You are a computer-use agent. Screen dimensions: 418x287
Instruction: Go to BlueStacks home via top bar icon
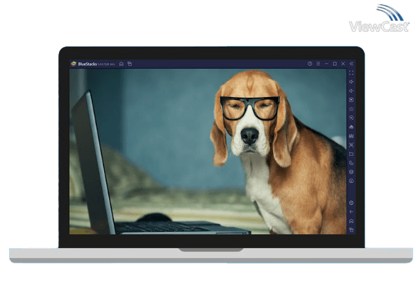click(x=122, y=64)
